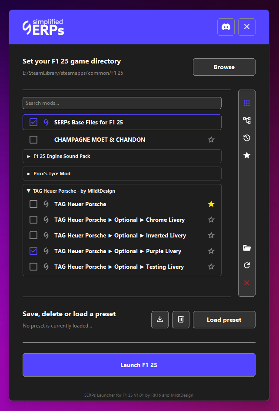Focus the Search mods field

pos(122,103)
